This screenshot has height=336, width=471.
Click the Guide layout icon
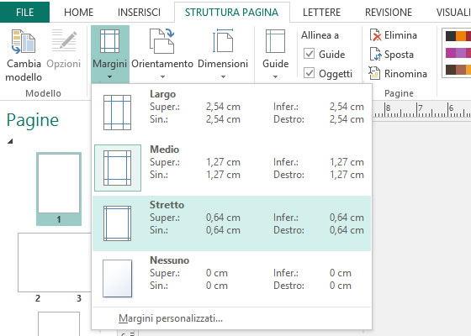(x=275, y=41)
